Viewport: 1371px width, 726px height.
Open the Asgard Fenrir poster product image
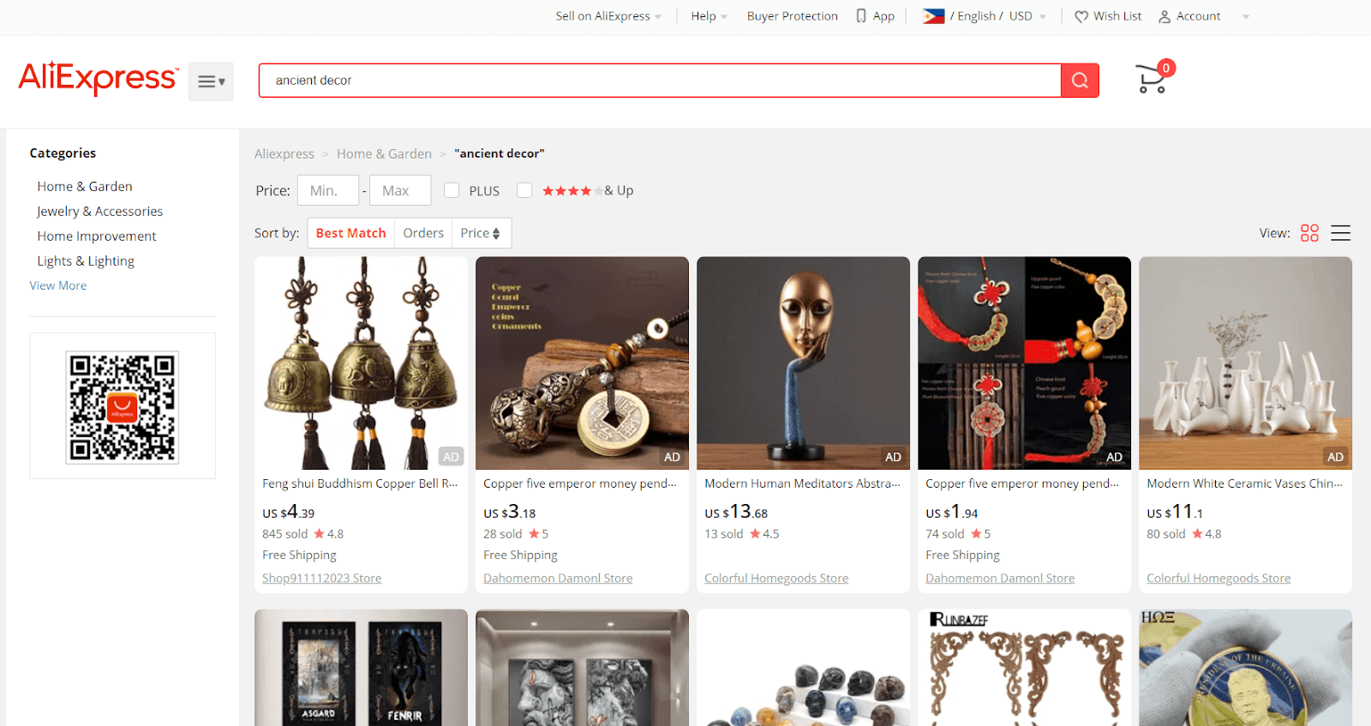point(361,668)
